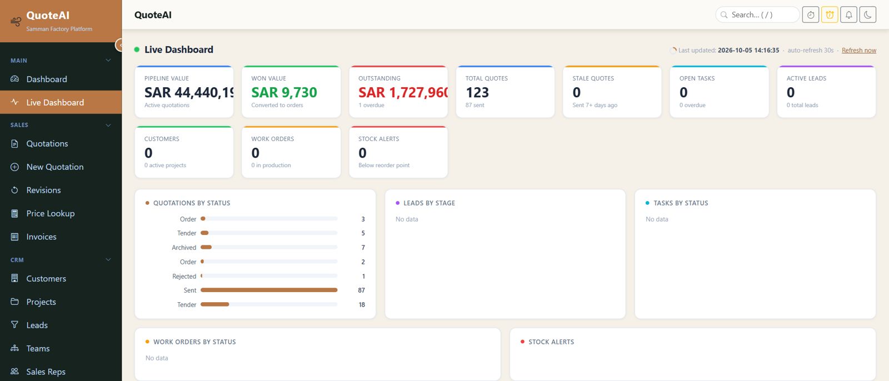Click the QuoteAI title in top bar

(x=153, y=15)
